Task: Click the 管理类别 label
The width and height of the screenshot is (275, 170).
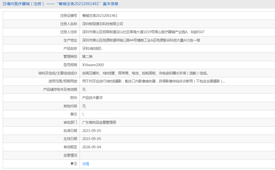Action: [70, 56]
